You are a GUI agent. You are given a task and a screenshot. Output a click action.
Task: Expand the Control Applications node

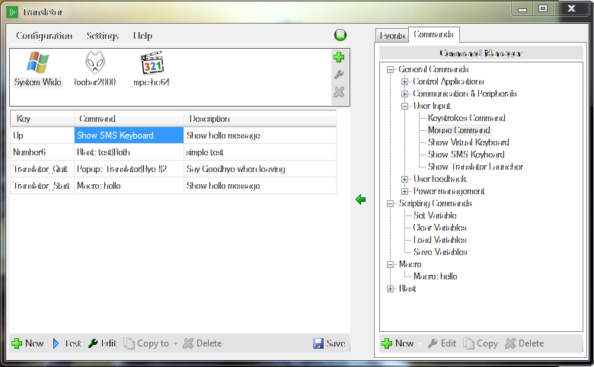click(x=404, y=81)
